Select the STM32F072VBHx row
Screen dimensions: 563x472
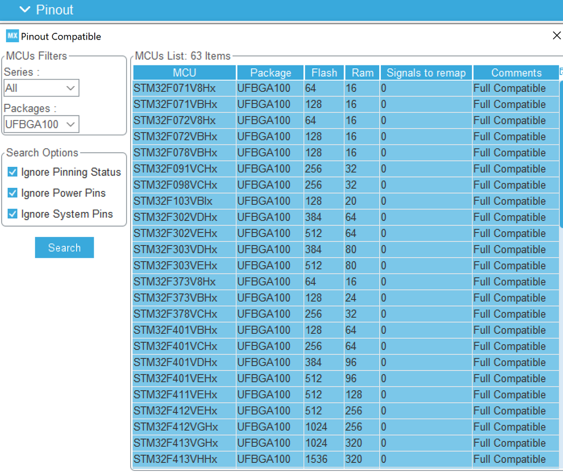coord(346,136)
